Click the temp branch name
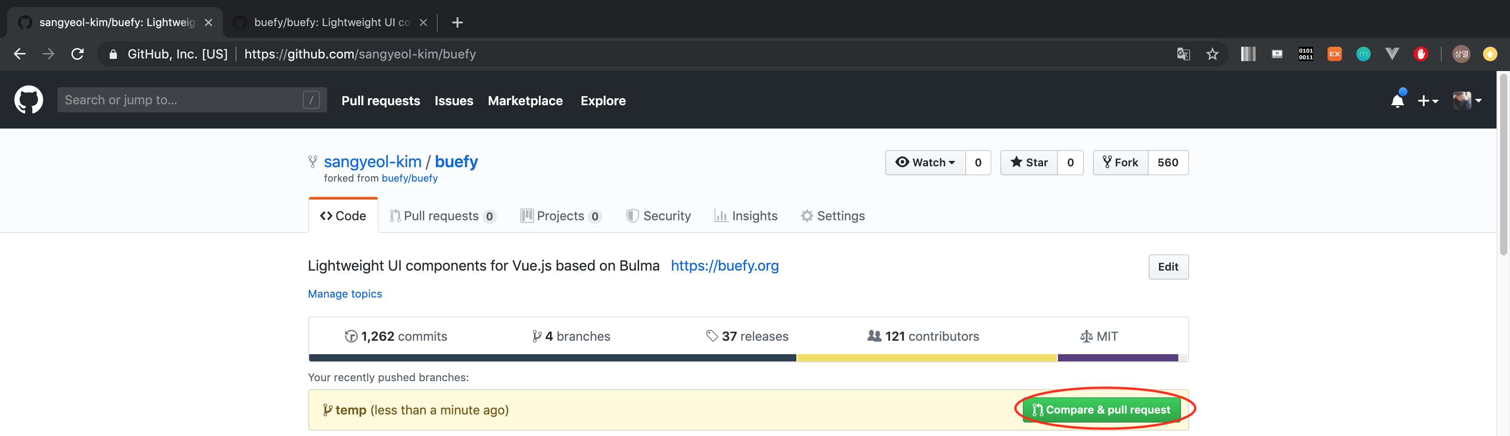The width and height of the screenshot is (1510, 436). point(351,410)
